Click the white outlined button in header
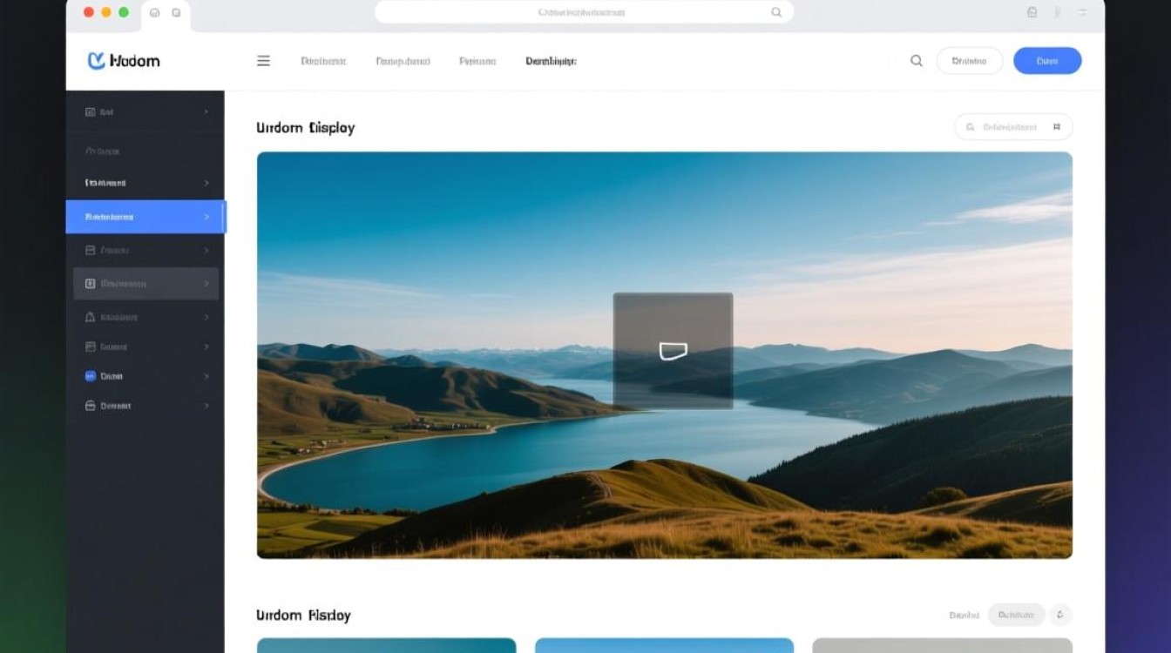This screenshot has height=653, width=1171. [970, 61]
